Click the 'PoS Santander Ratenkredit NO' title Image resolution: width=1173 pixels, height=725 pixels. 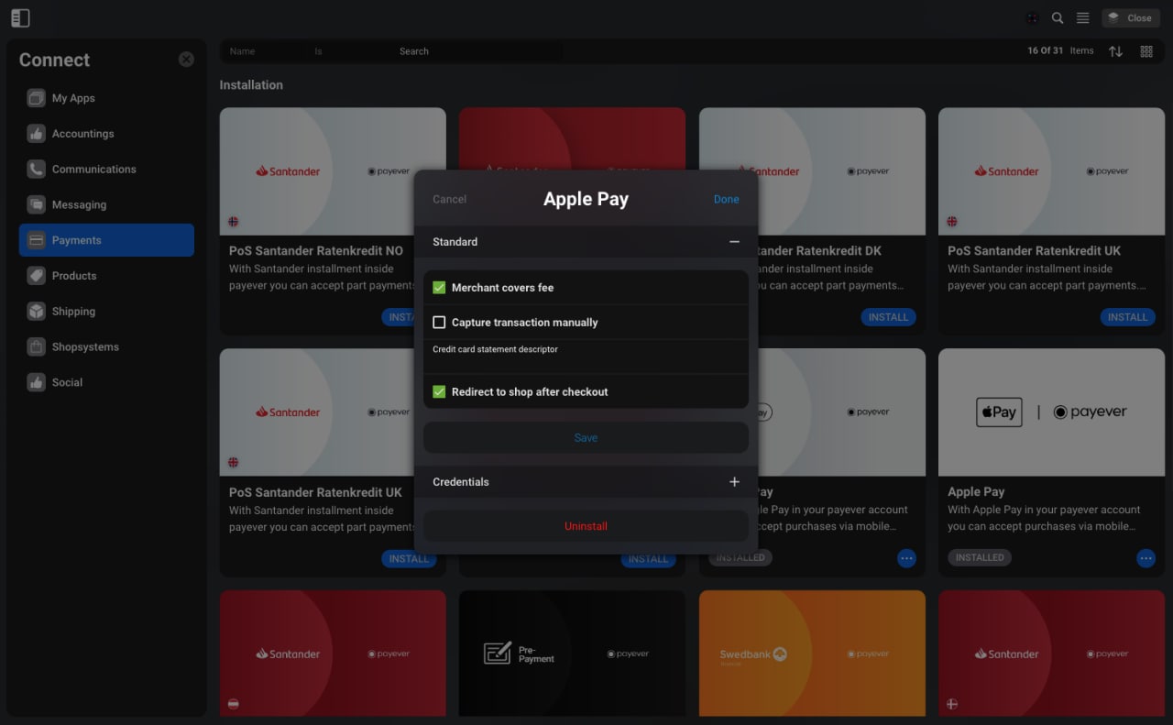(x=315, y=251)
